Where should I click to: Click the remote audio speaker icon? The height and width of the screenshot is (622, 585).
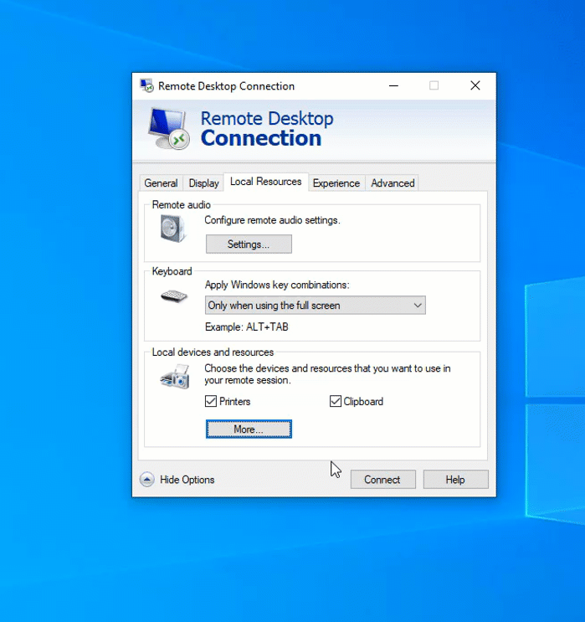(173, 228)
